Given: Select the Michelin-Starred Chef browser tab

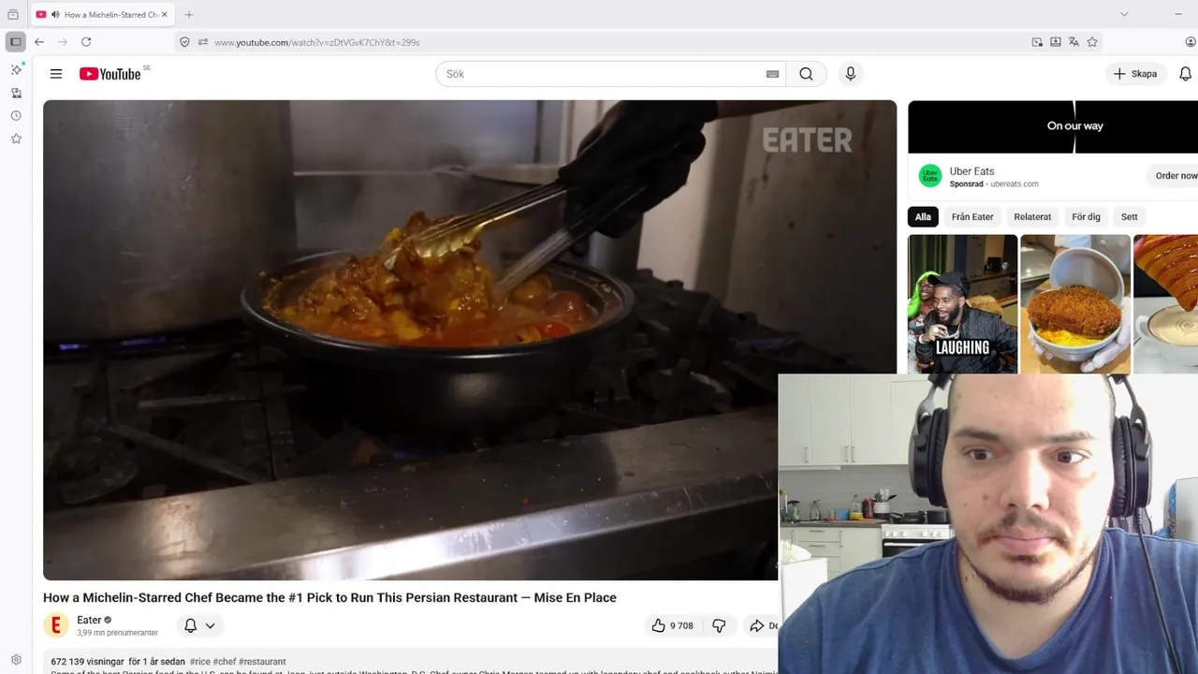Looking at the screenshot, I should [x=103, y=15].
